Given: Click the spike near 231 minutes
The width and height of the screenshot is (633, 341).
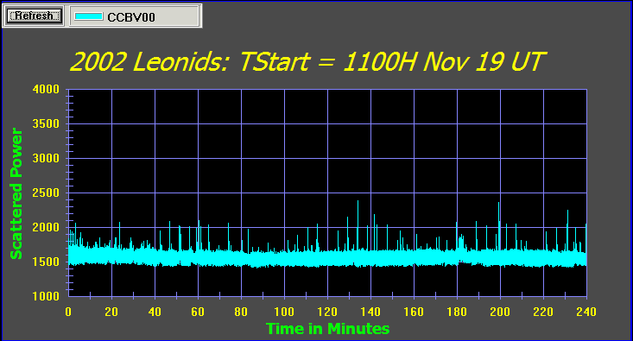Looking at the screenshot, I should click(567, 230).
